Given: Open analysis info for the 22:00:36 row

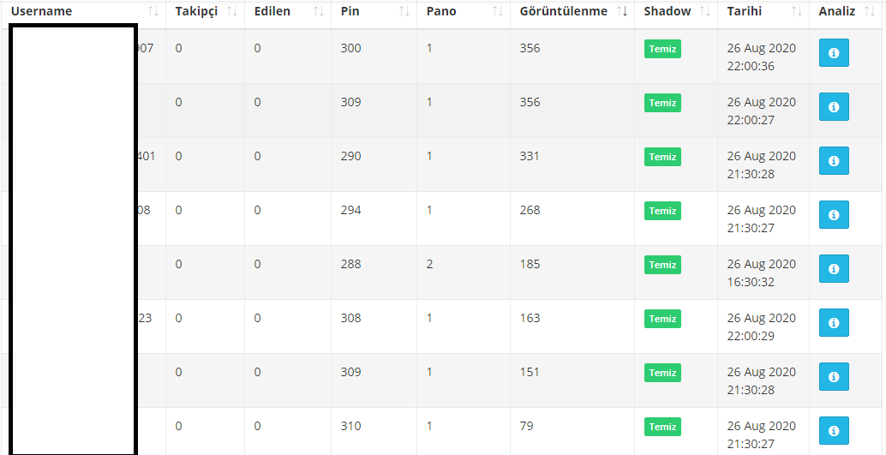Looking at the screenshot, I should click(x=834, y=53).
